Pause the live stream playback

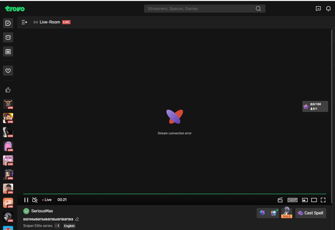tap(26, 200)
